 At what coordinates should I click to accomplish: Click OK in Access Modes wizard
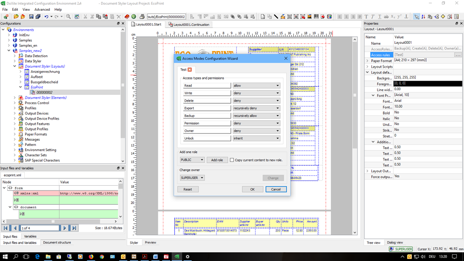click(x=253, y=189)
